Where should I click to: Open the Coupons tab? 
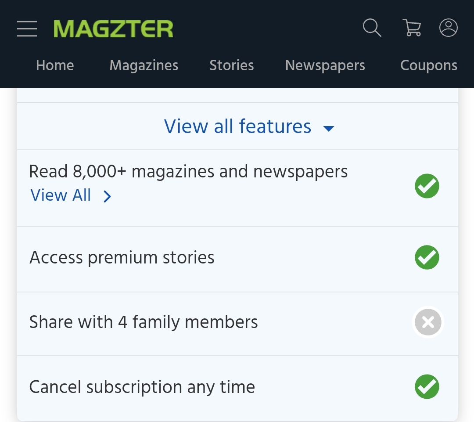pyautogui.click(x=429, y=65)
